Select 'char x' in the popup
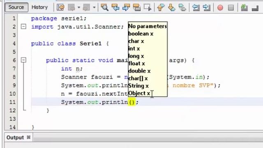Viewport: 263px width, 148px height. tap(136, 41)
